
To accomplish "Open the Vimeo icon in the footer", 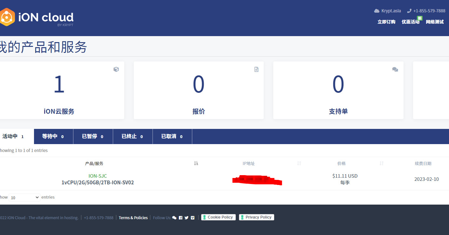I will tap(193, 218).
